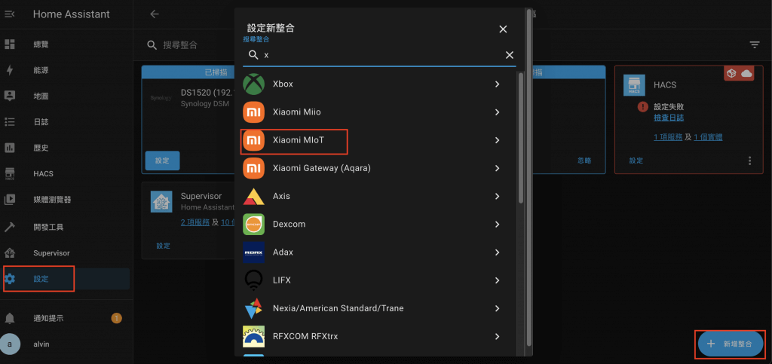Select 能源 in the sidebar

[41, 70]
